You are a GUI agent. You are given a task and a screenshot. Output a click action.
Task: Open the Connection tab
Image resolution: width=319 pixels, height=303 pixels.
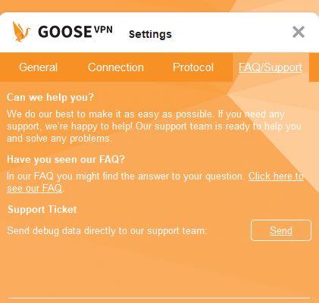point(116,67)
